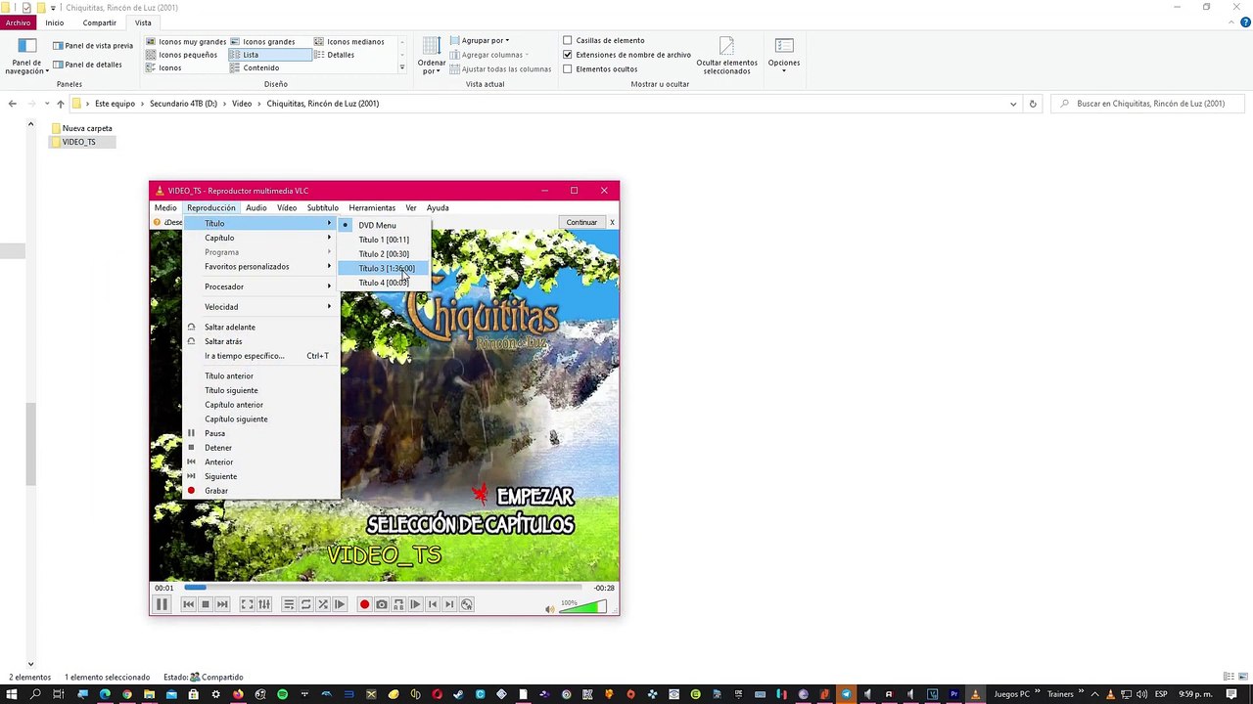The width and height of the screenshot is (1253, 704).
Task: Toggle VLC A-B loop icon
Action: (398, 604)
